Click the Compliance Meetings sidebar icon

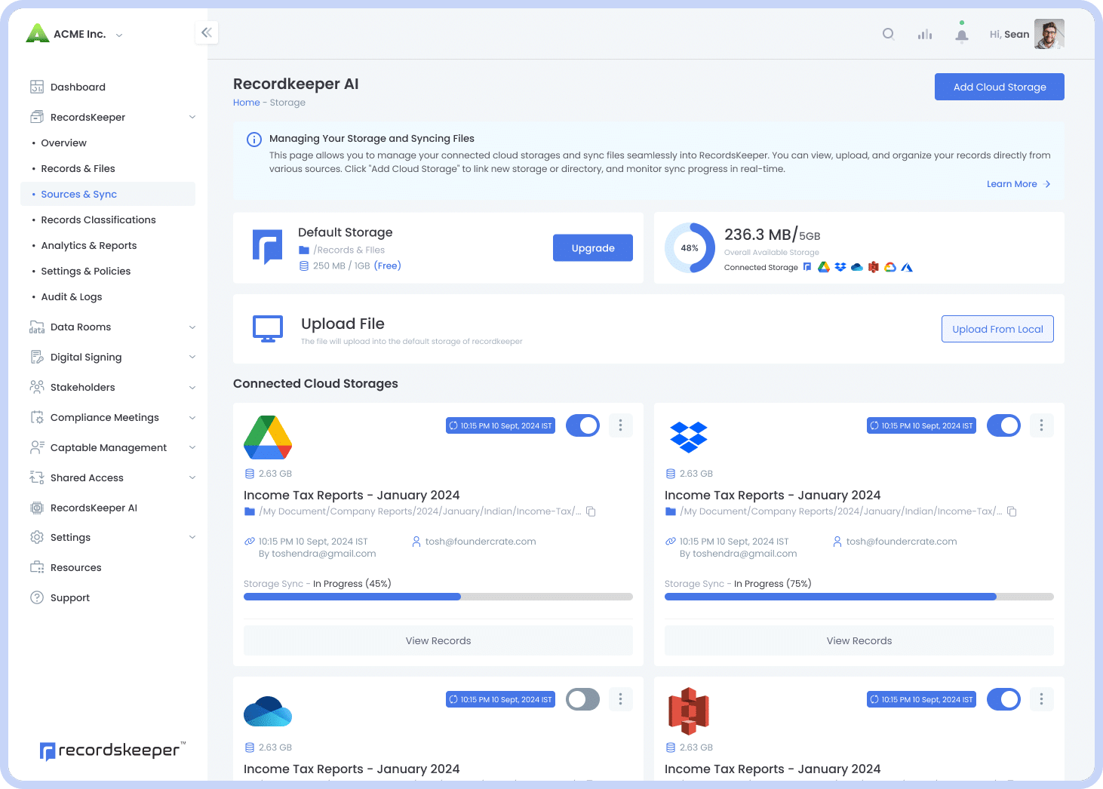pos(37,417)
